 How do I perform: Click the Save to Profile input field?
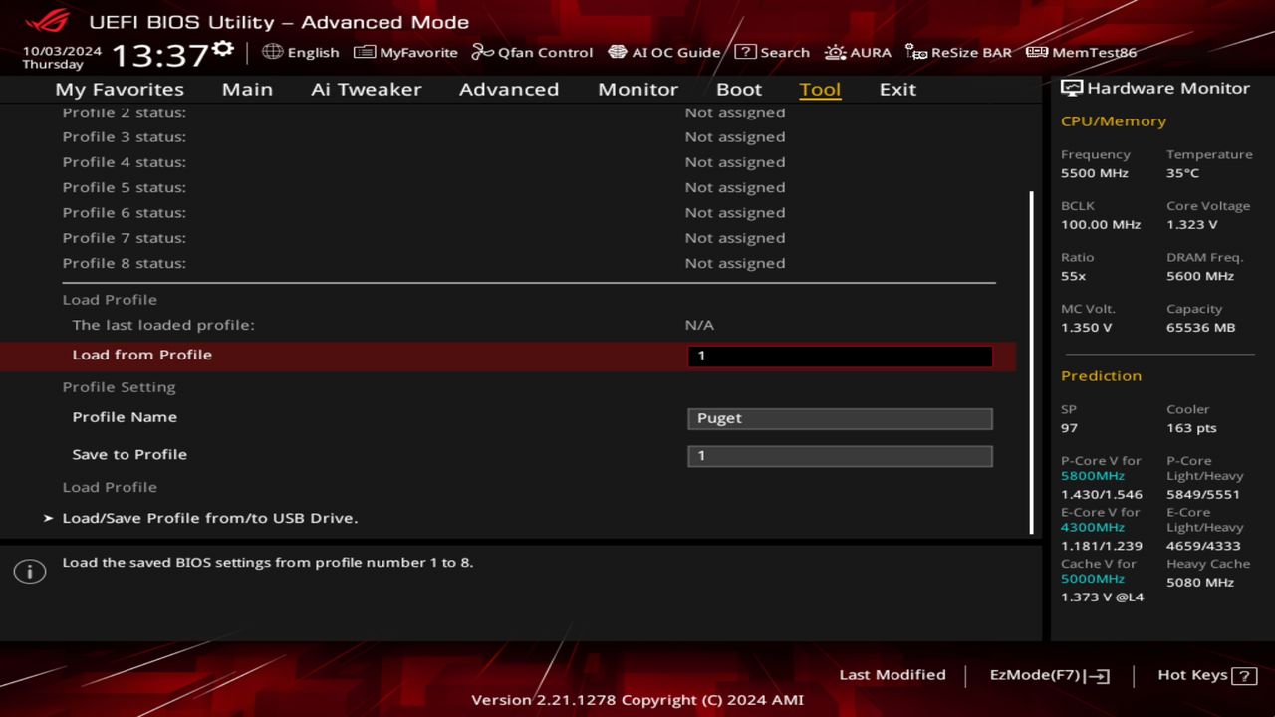(x=840, y=456)
